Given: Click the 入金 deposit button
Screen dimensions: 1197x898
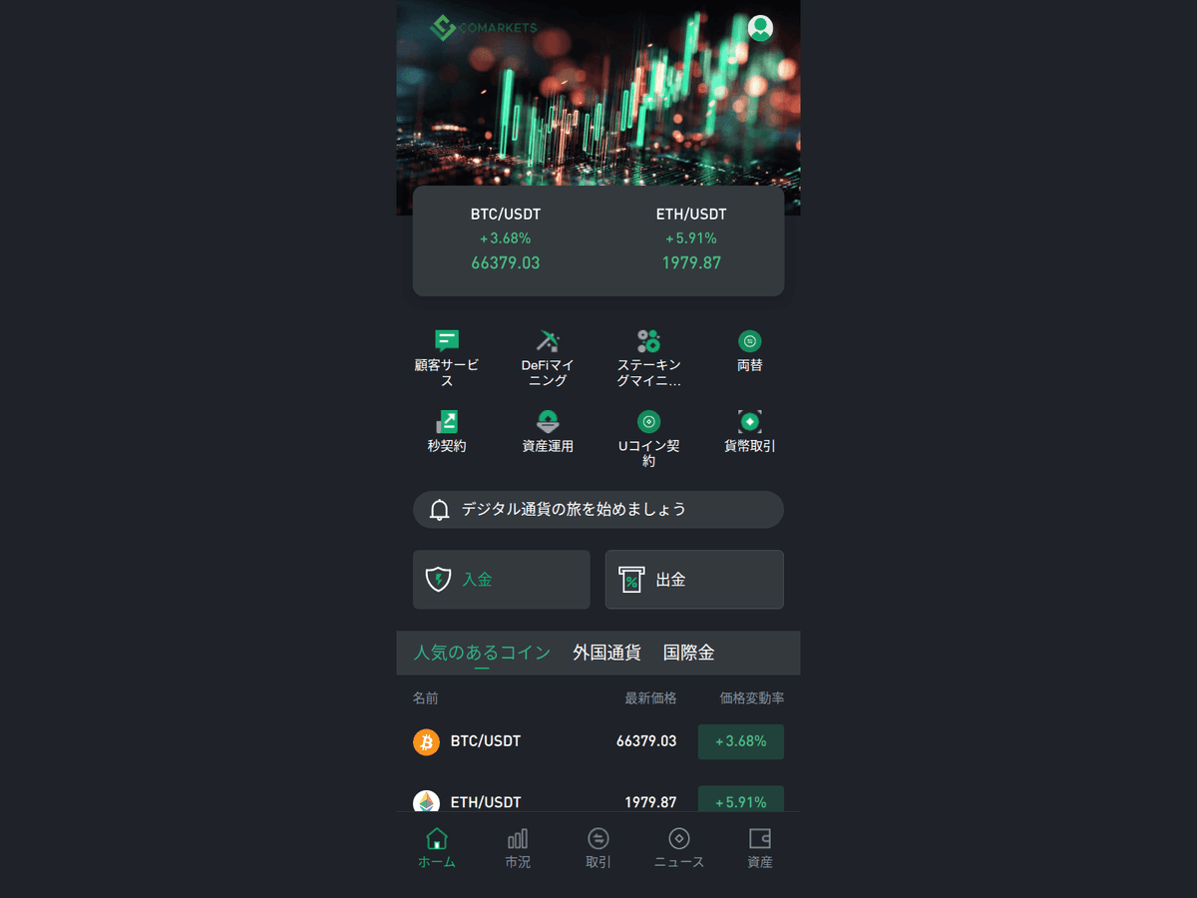Looking at the screenshot, I should click(x=502, y=580).
